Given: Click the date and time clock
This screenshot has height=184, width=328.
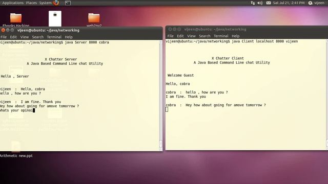Looking at the screenshot, I should tap(289, 3).
